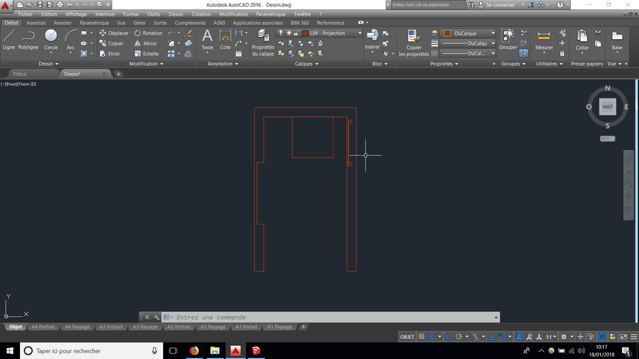Toggle 2D object snap in status bar

tap(502, 337)
